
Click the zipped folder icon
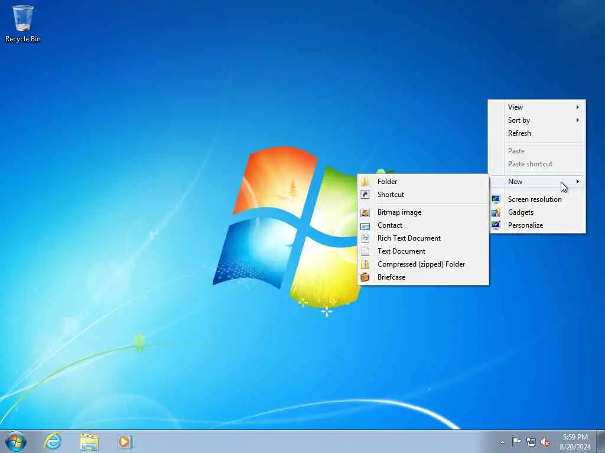(x=365, y=264)
